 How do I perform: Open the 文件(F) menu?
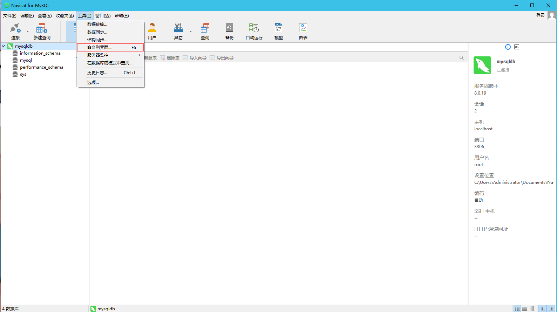tap(9, 16)
